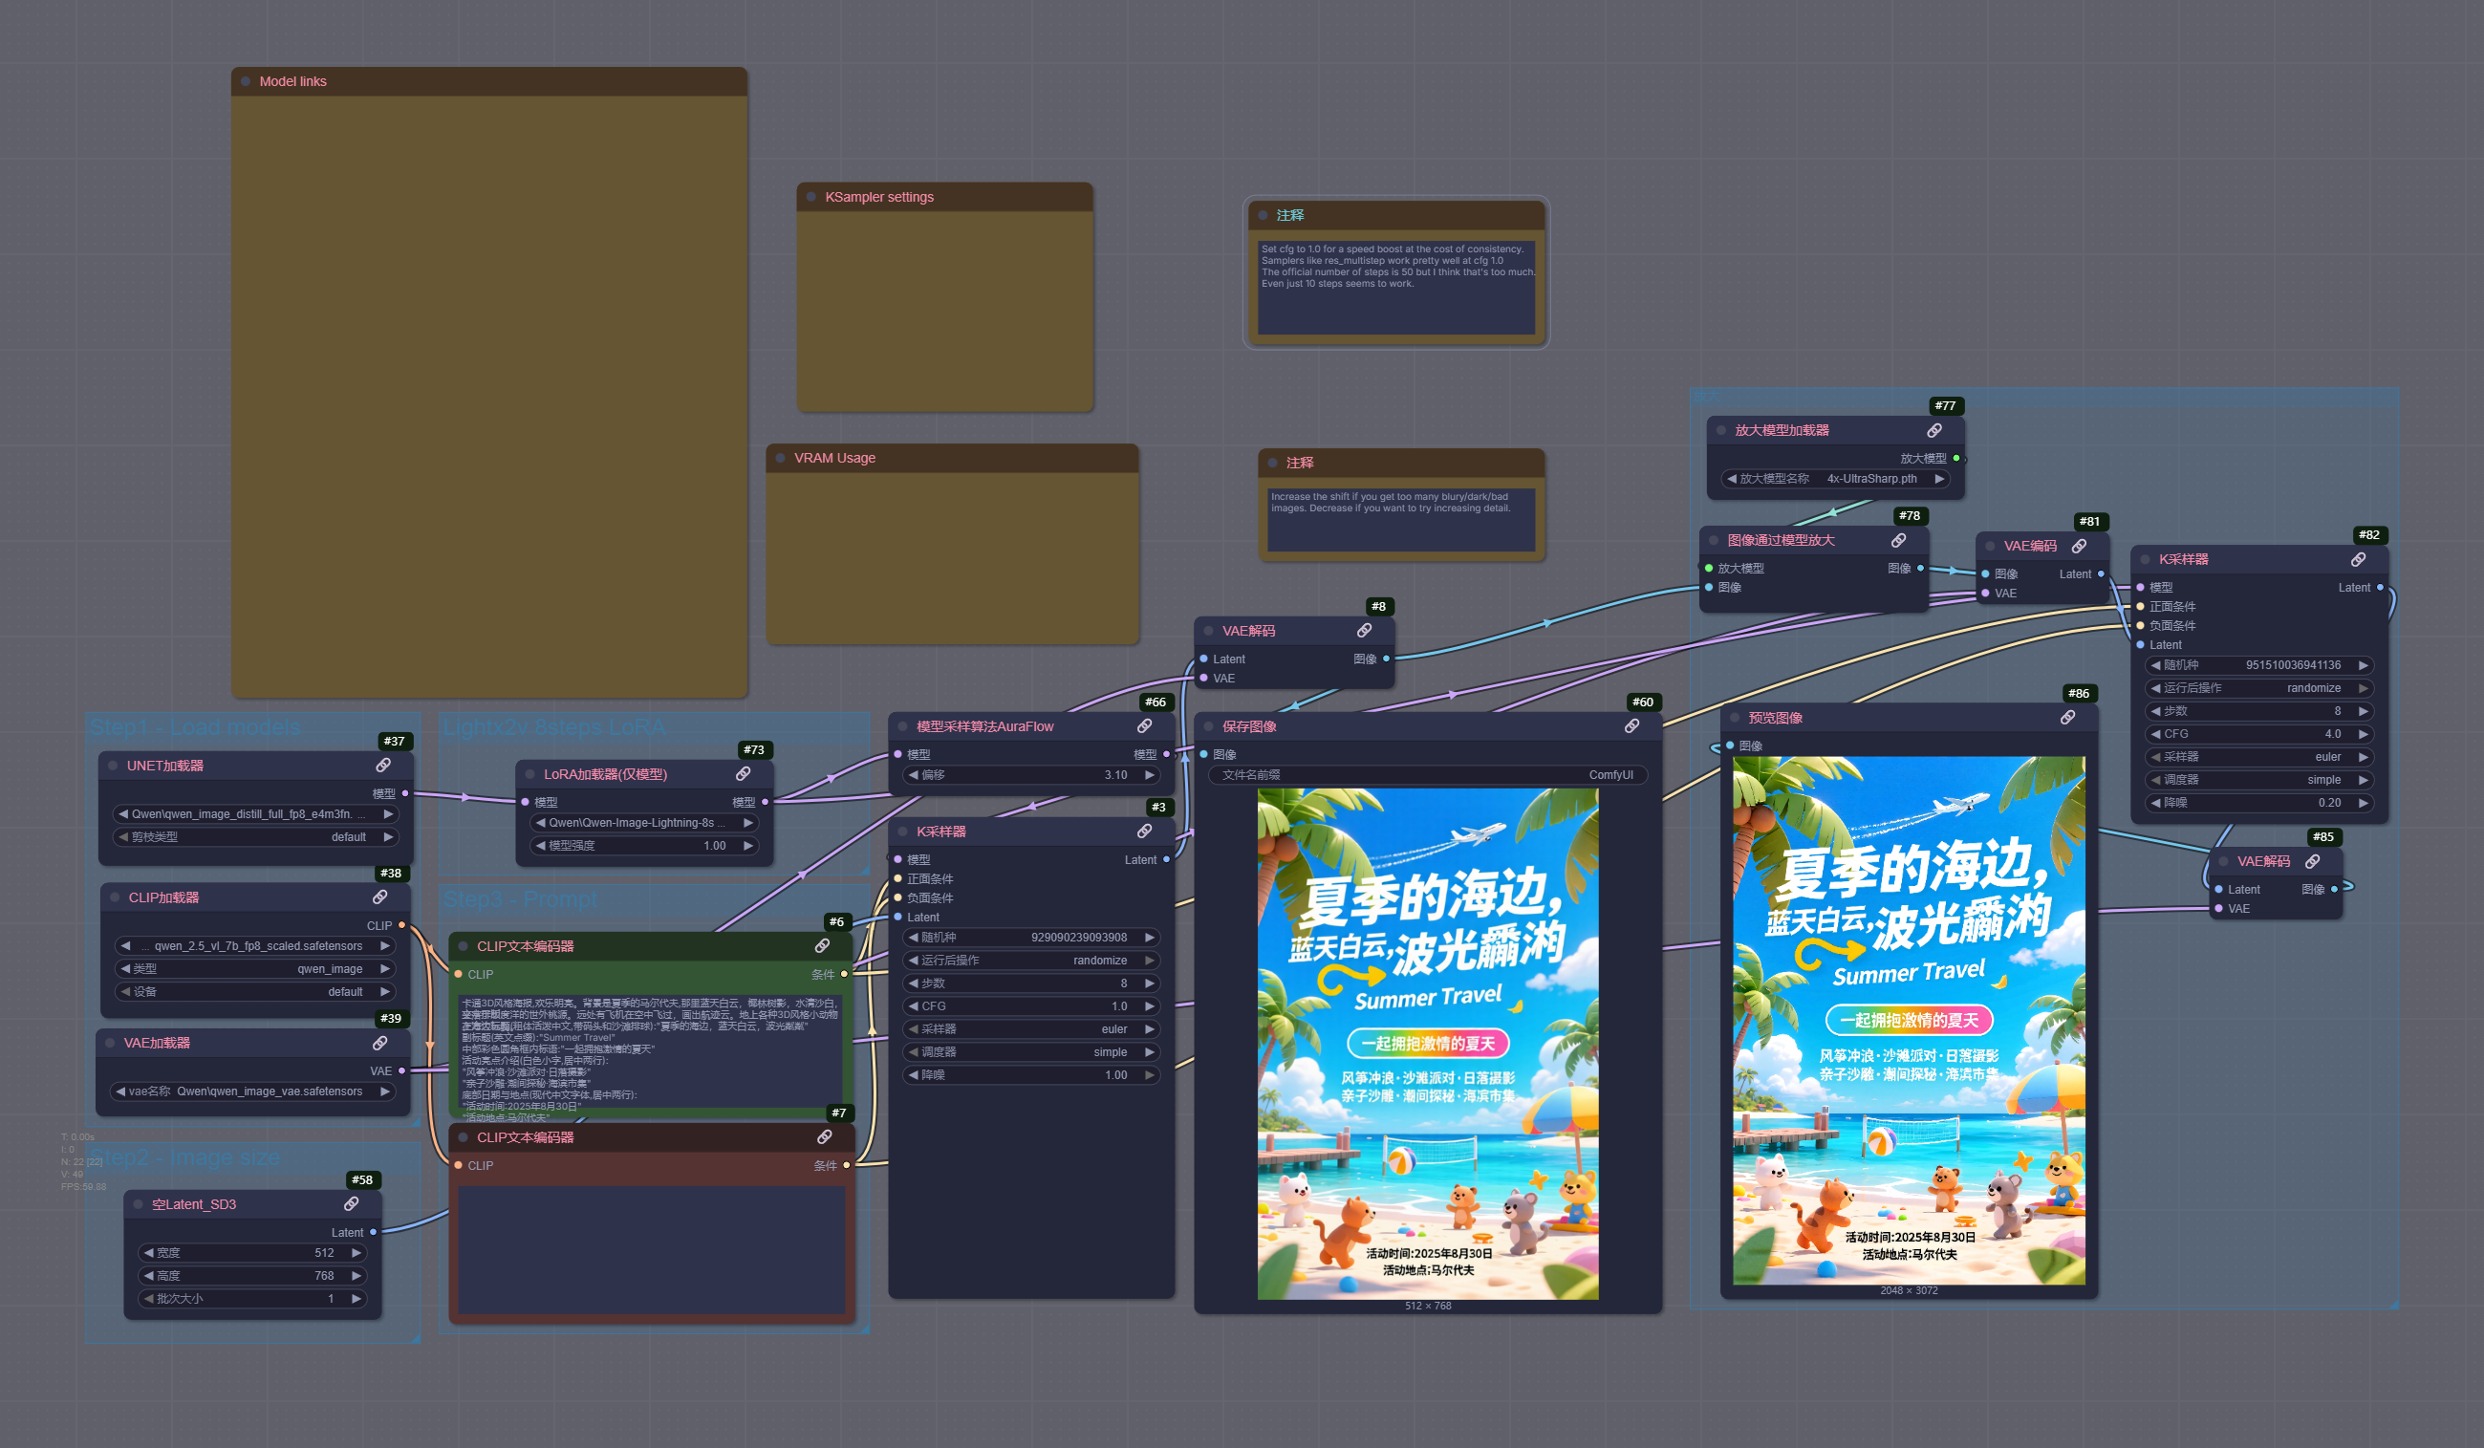Screen dimensions: 2484x1448
Task: Collapse the KSampler settings note via its dot
Action: point(811,197)
